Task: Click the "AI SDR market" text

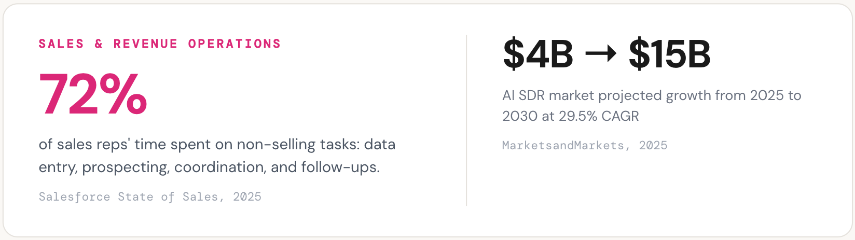Action: 549,96
